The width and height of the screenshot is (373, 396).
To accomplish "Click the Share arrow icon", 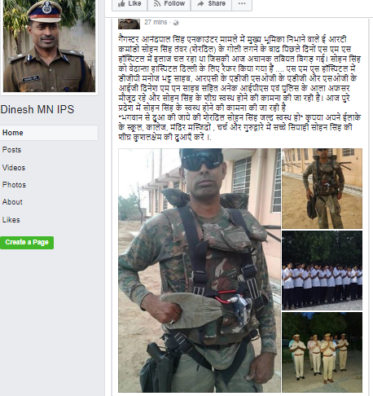I will (200, 3).
